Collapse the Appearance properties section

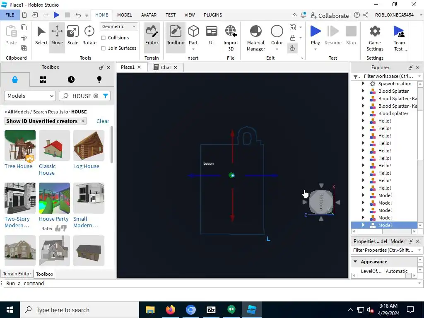355,262
